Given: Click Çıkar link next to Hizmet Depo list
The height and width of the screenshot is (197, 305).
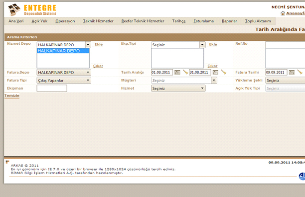Looking at the screenshot, I should click(x=98, y=66).
